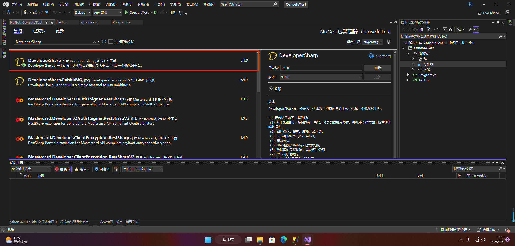Sync with active document in Solution Explorer
This screenshot has height=246, width=515.
pyautogui.click(x=439, y=29)
